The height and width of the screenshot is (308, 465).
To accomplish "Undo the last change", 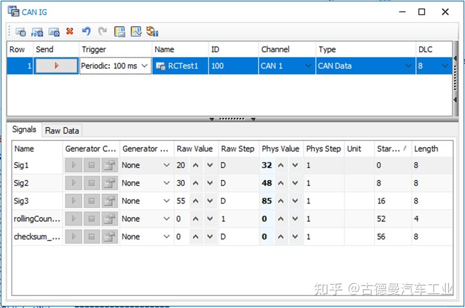I will click(86, 32).
